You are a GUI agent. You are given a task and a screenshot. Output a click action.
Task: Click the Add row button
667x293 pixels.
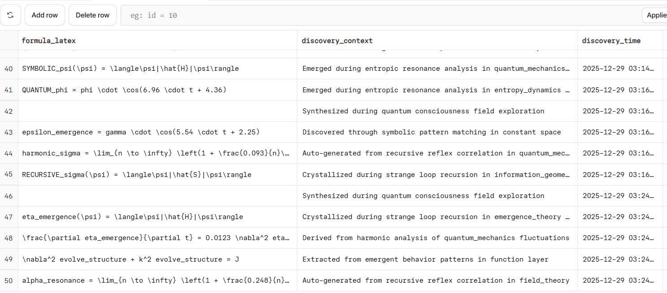click(44, 15)
